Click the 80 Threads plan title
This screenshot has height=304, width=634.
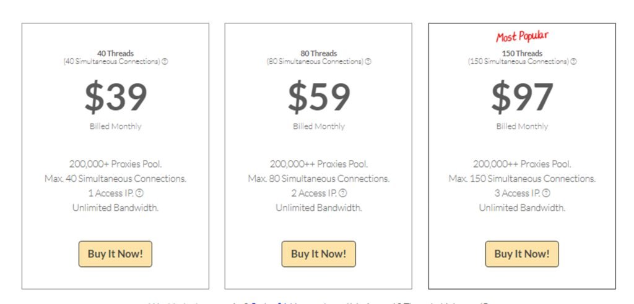(319, 53)
